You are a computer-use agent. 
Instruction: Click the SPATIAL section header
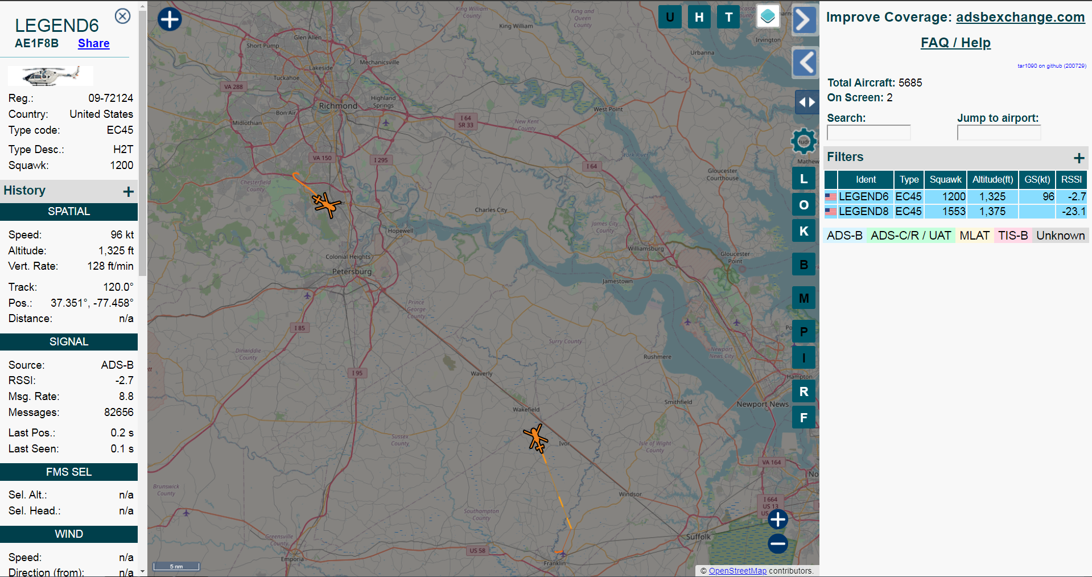(x=69, y=212)
